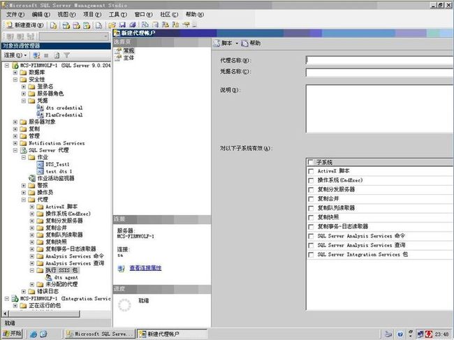
Task: Click the save icon in the main toolbar
Action: click(122, 25)
